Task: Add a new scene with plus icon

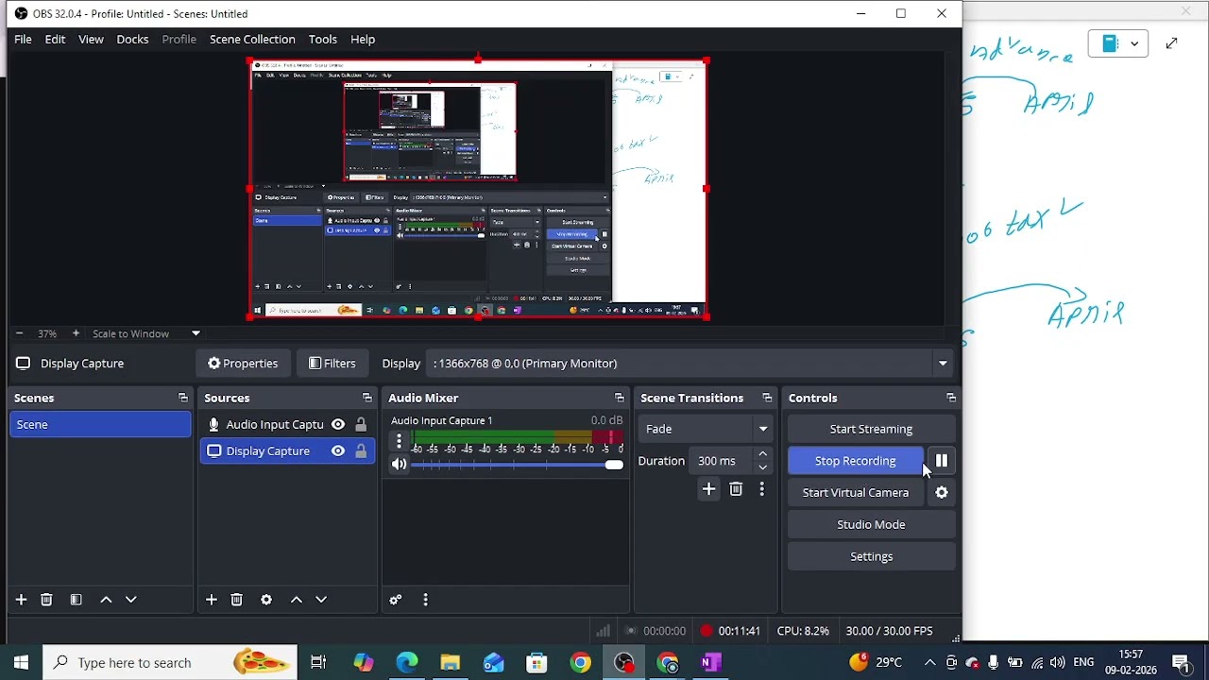Action: [21, 600]
